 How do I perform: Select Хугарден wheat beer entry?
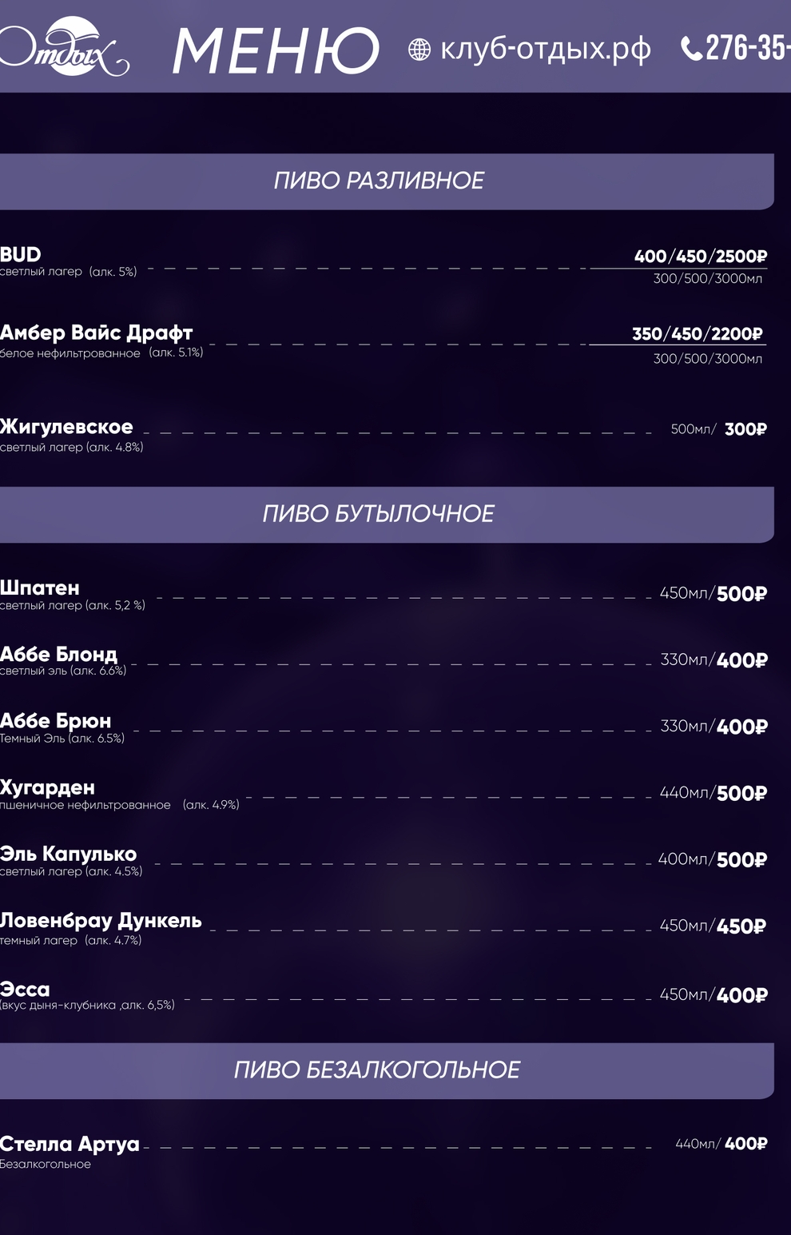click(48, 788)
